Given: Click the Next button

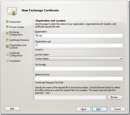Looking at the screenshot, I should 100,109.
